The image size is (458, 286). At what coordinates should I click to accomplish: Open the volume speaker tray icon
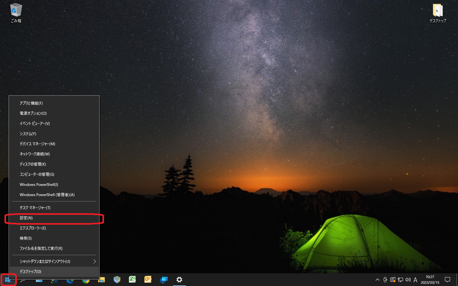tap(408, 280)
